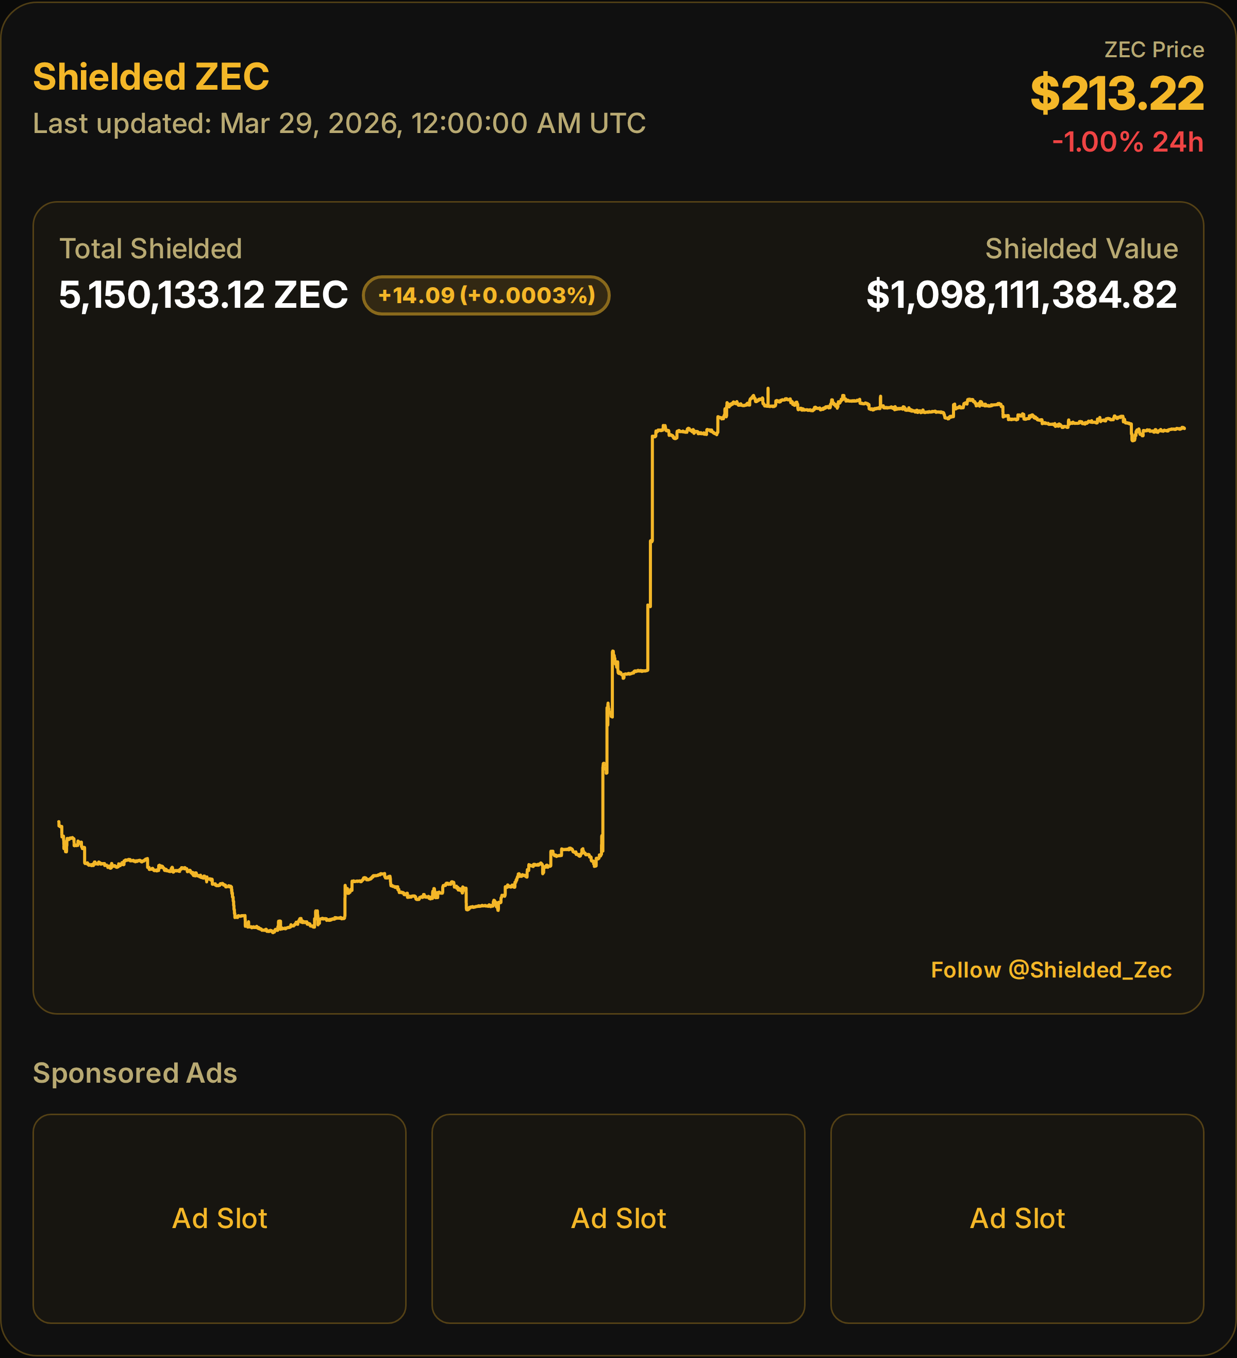Open the rightmost Ad Slot card

(1017, 1219)
